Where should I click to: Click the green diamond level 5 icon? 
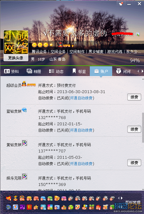pos(50,198)
